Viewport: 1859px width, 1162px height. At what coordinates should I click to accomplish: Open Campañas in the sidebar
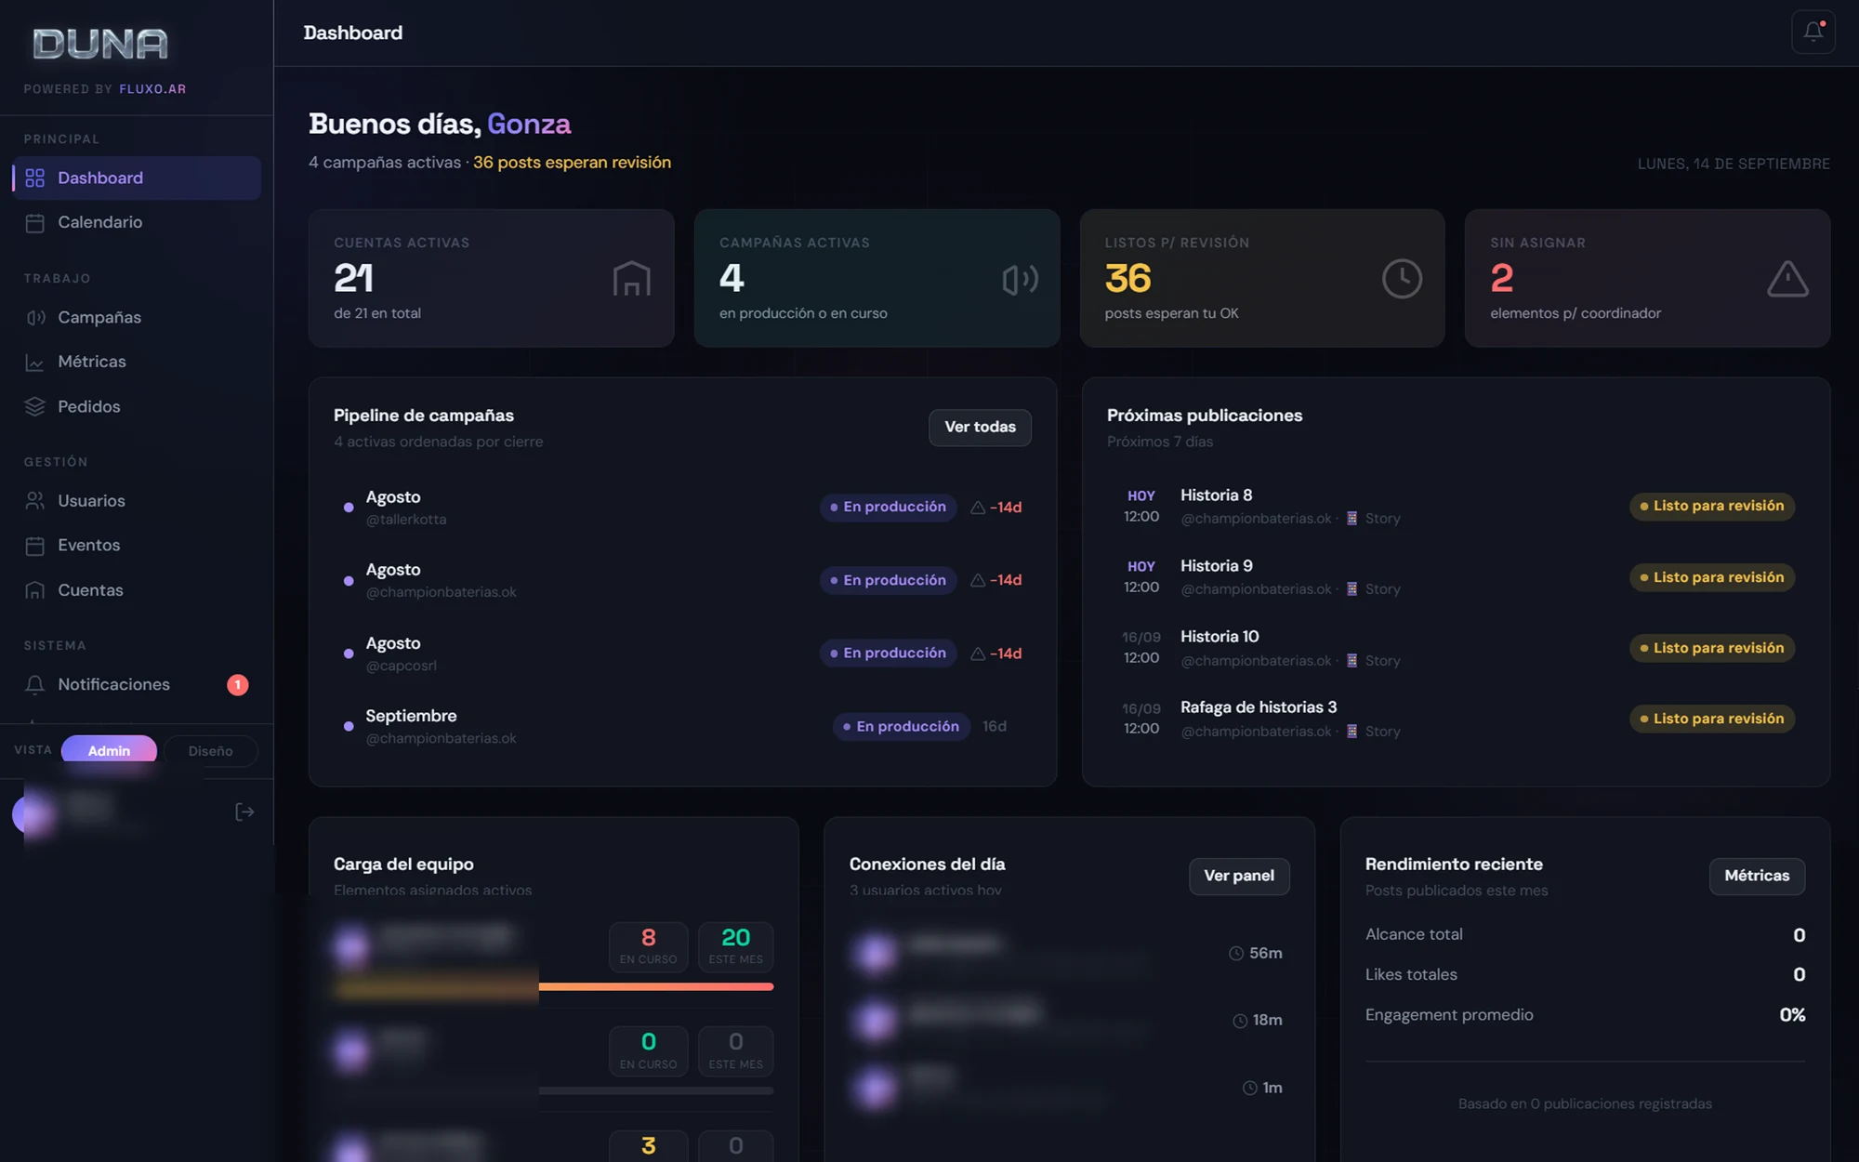137,317
